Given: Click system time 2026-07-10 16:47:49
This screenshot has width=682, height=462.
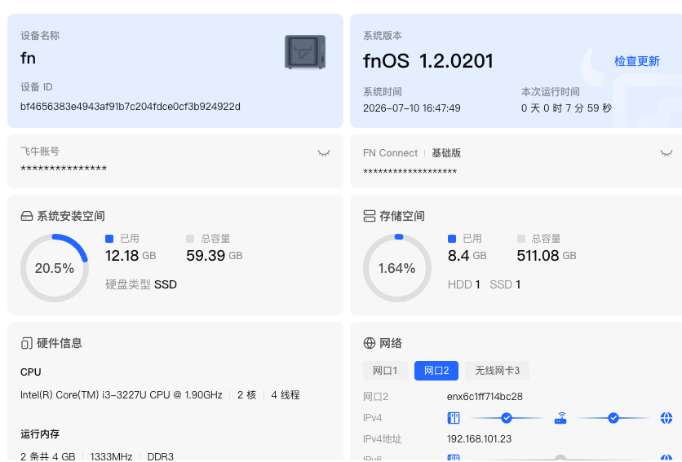Looking at the screenshot, I should coord(412,108).
